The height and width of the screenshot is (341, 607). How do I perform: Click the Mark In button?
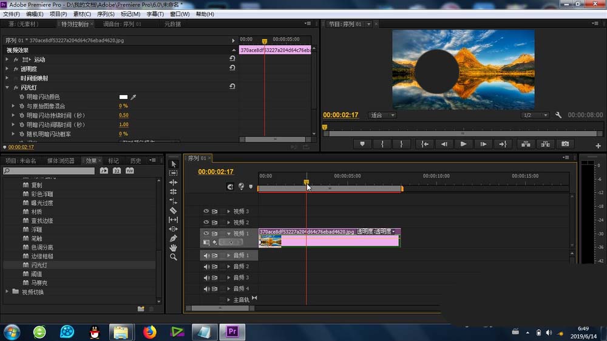pos(382,144)
